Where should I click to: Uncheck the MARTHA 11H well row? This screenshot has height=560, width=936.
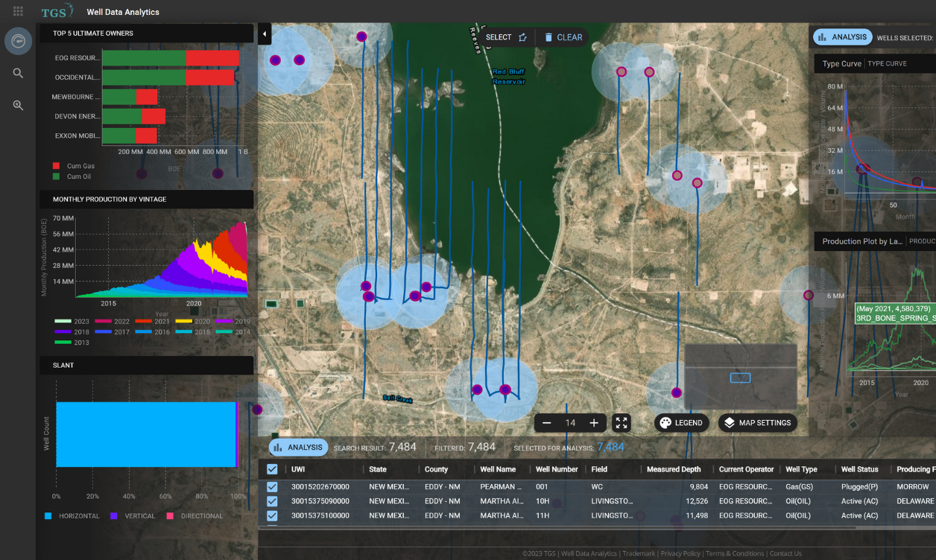[272, 515]
